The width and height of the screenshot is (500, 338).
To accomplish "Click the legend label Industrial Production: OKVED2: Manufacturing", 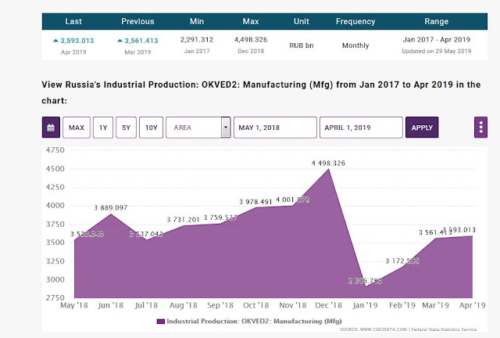I will [x=254, y=321].
